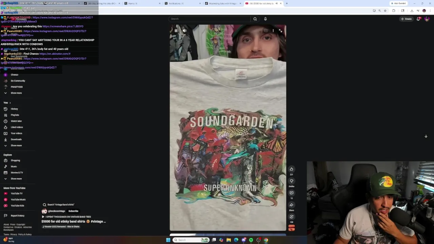Viewport: 434px width, 244px height.
Task: Open the Short's three-dot more menu
Action: (x=273, y=30)
